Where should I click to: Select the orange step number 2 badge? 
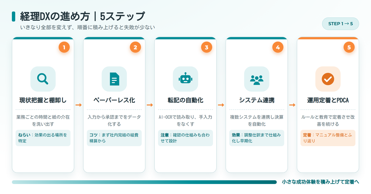(x=135, y=47)
